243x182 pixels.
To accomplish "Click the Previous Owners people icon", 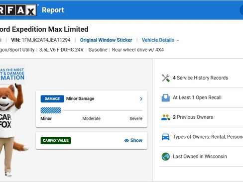I will pyautogui.click(x=166, y=117).
